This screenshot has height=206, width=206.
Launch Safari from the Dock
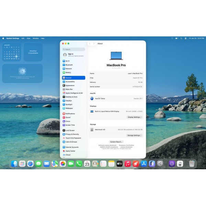(x=31, y=164)
